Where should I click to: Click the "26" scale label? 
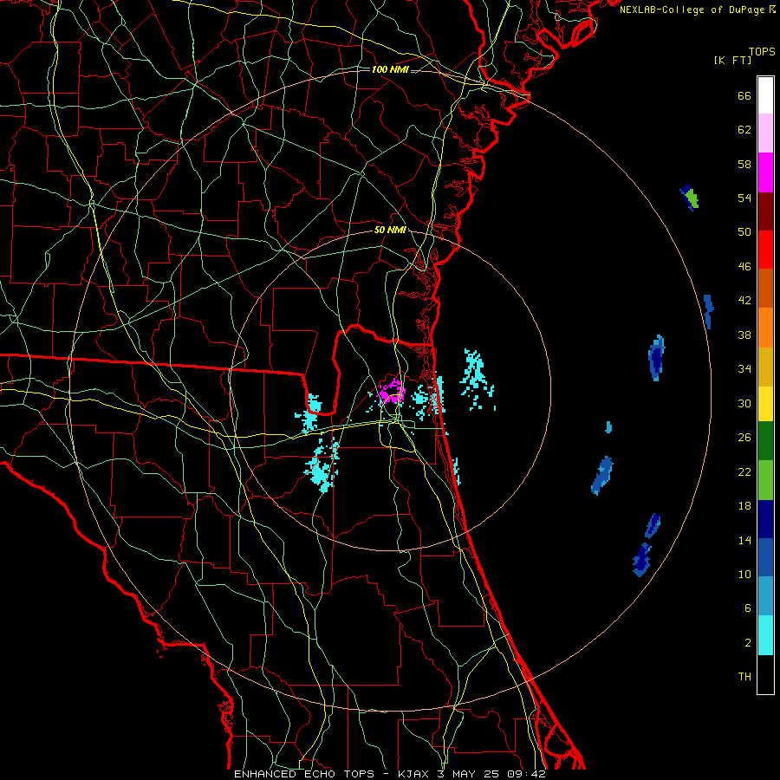tap(744, 438)
